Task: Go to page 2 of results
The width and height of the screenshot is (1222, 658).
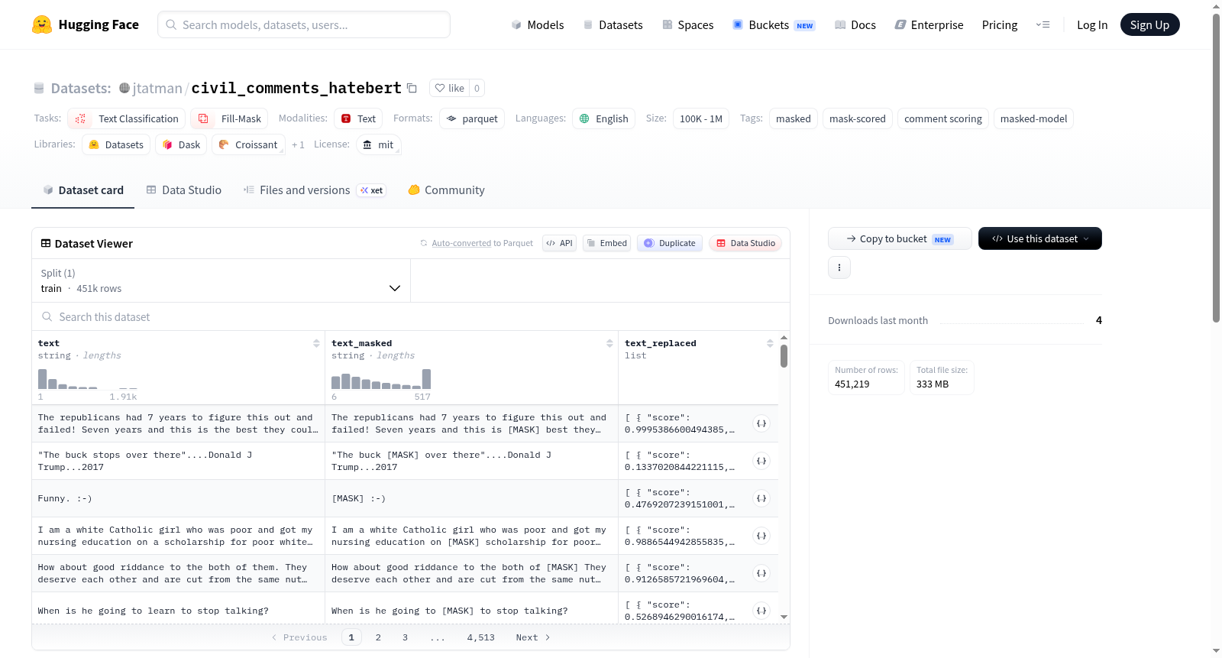Action: [378, 637]
